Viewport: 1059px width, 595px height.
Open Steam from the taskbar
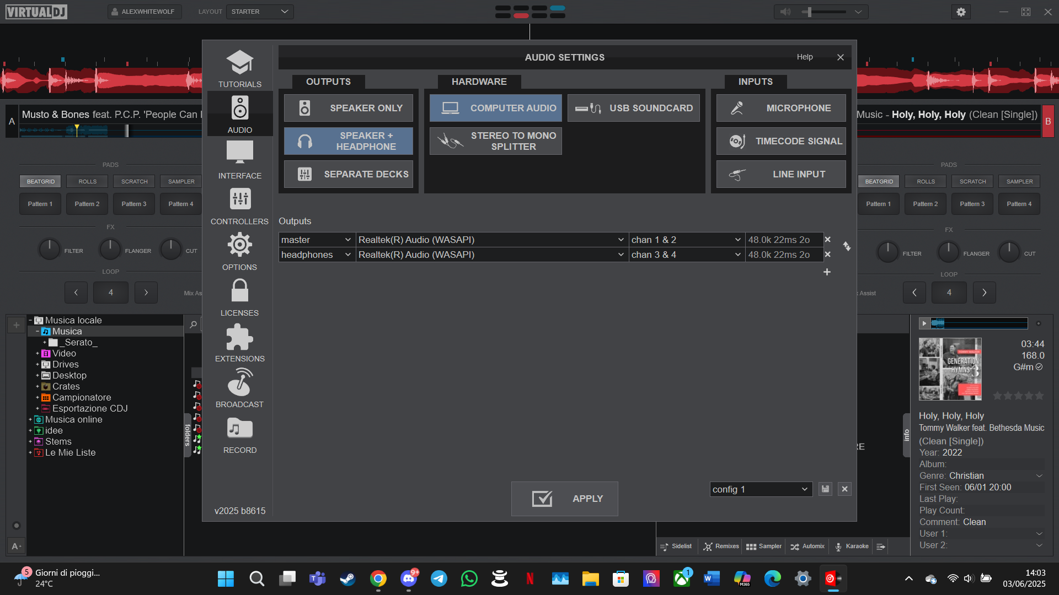(x=347, y=578)
